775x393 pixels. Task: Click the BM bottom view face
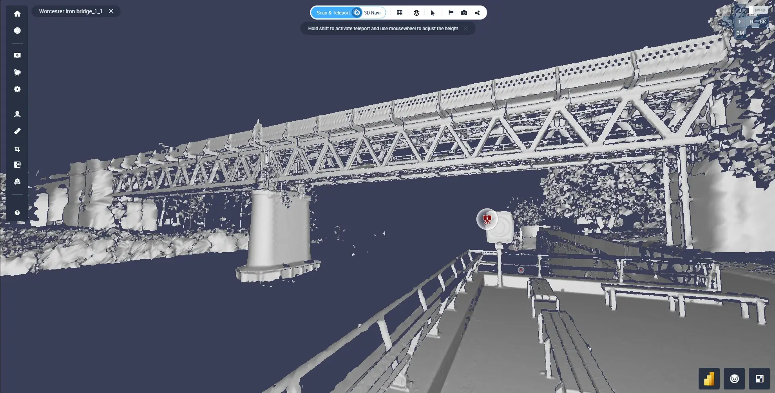coord(740,33)
